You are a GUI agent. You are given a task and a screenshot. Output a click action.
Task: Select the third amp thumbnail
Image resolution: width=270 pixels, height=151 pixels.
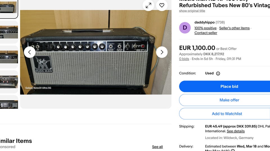point(8,57)
